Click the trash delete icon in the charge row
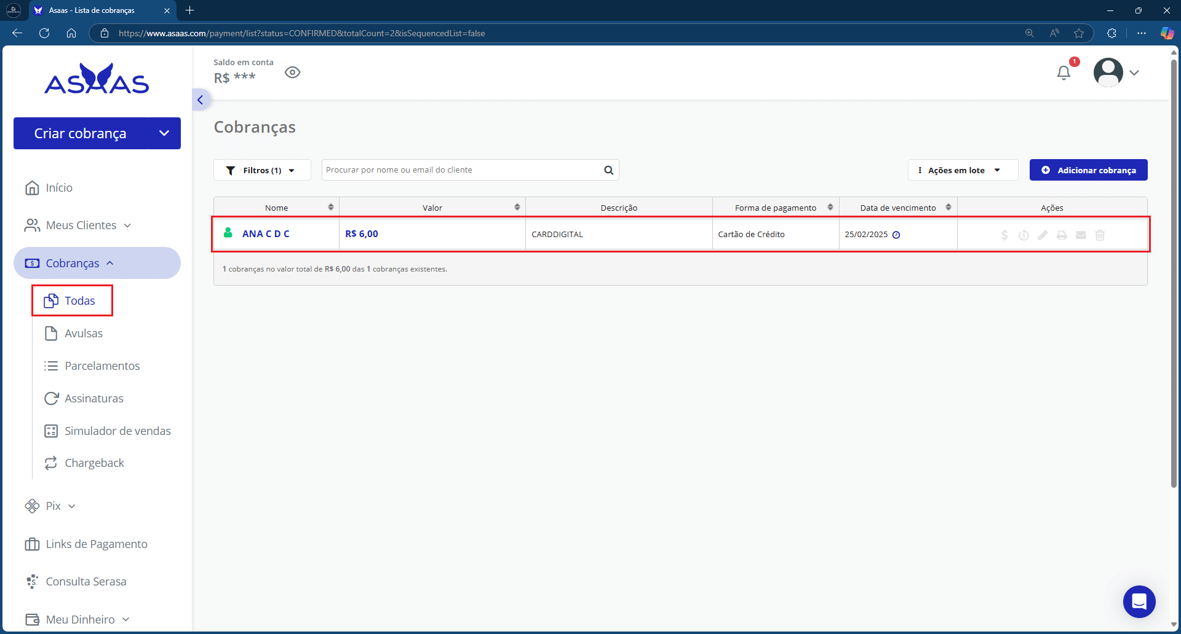Screen dimensions: 1181x634 point(1100,235)
